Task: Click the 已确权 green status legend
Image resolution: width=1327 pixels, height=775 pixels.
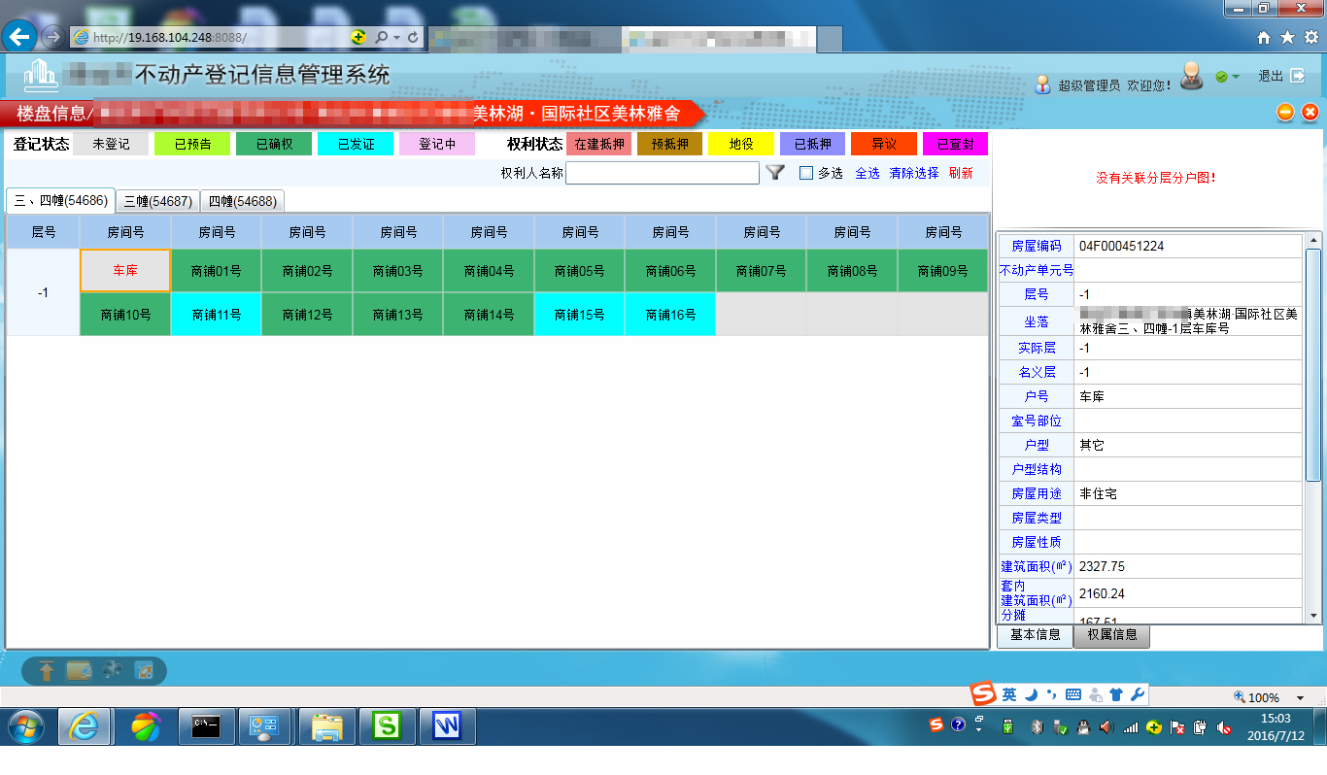Action: coord(274,144)
